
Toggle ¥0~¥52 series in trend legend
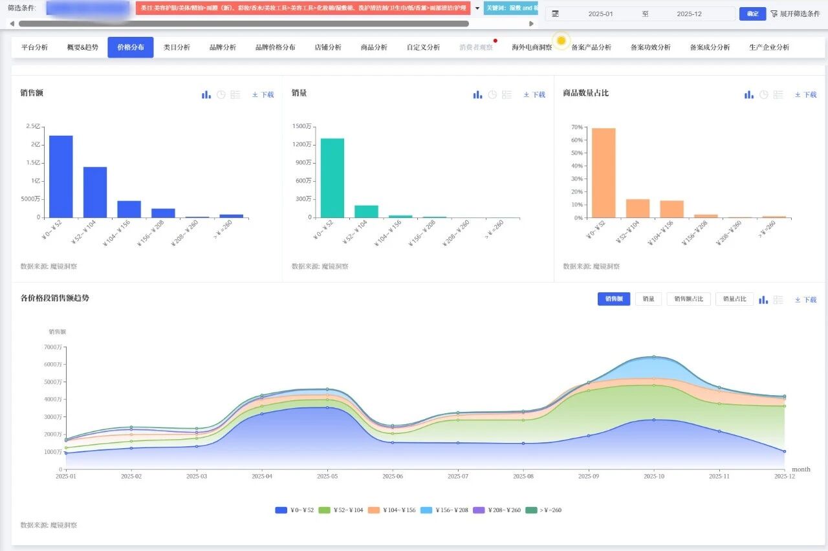(281, 510)
